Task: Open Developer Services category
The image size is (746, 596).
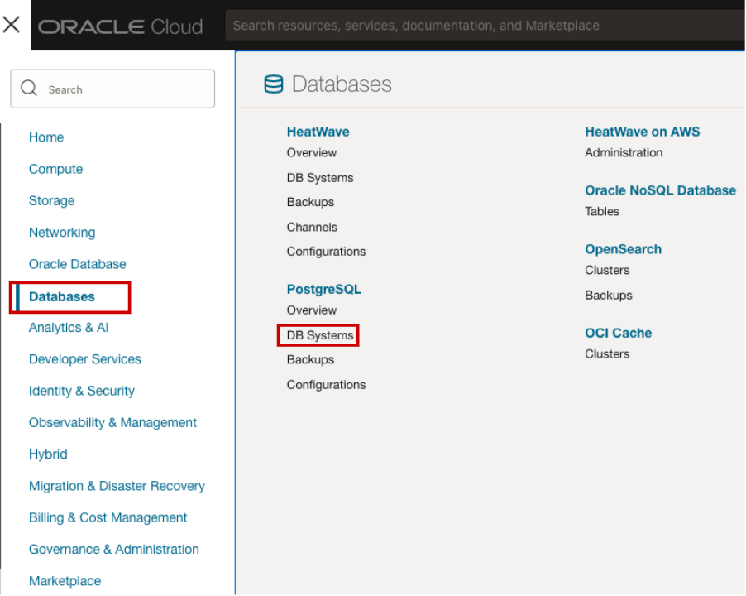Action: coord(85,359)
